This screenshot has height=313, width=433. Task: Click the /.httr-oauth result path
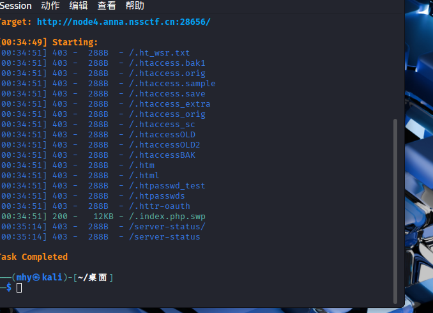pos(159,206)
